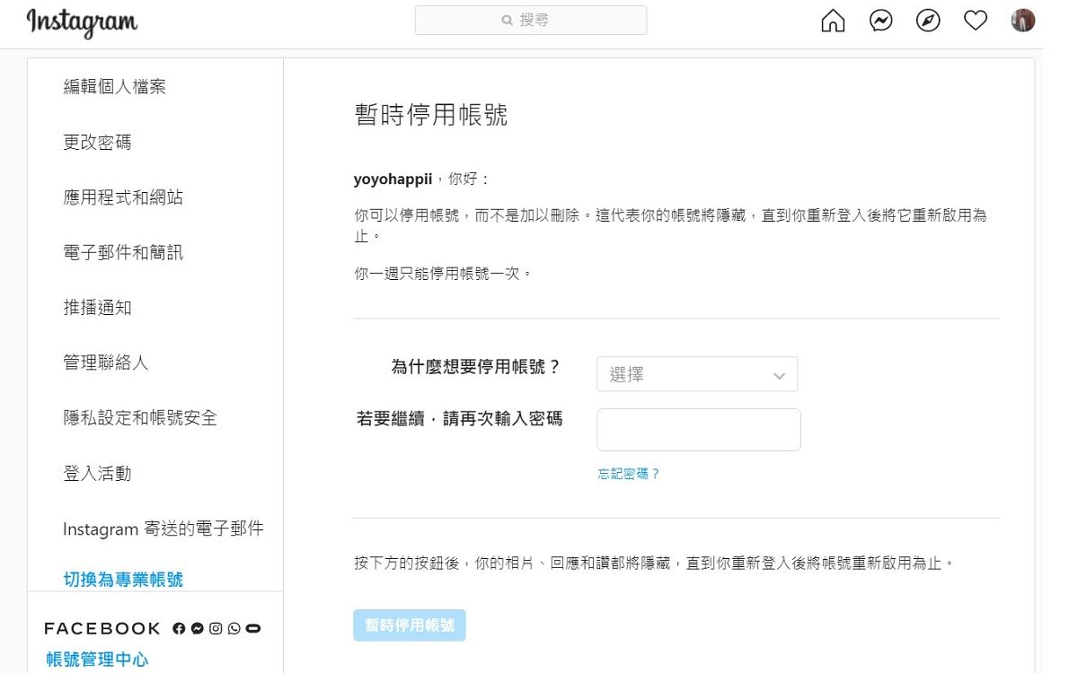Click the Facebook icon in the footer
The height and width of the screenshot is (673, 1078).
[x=179, y=628]
